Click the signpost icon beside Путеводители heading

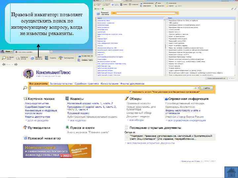[x=25, y=128]
